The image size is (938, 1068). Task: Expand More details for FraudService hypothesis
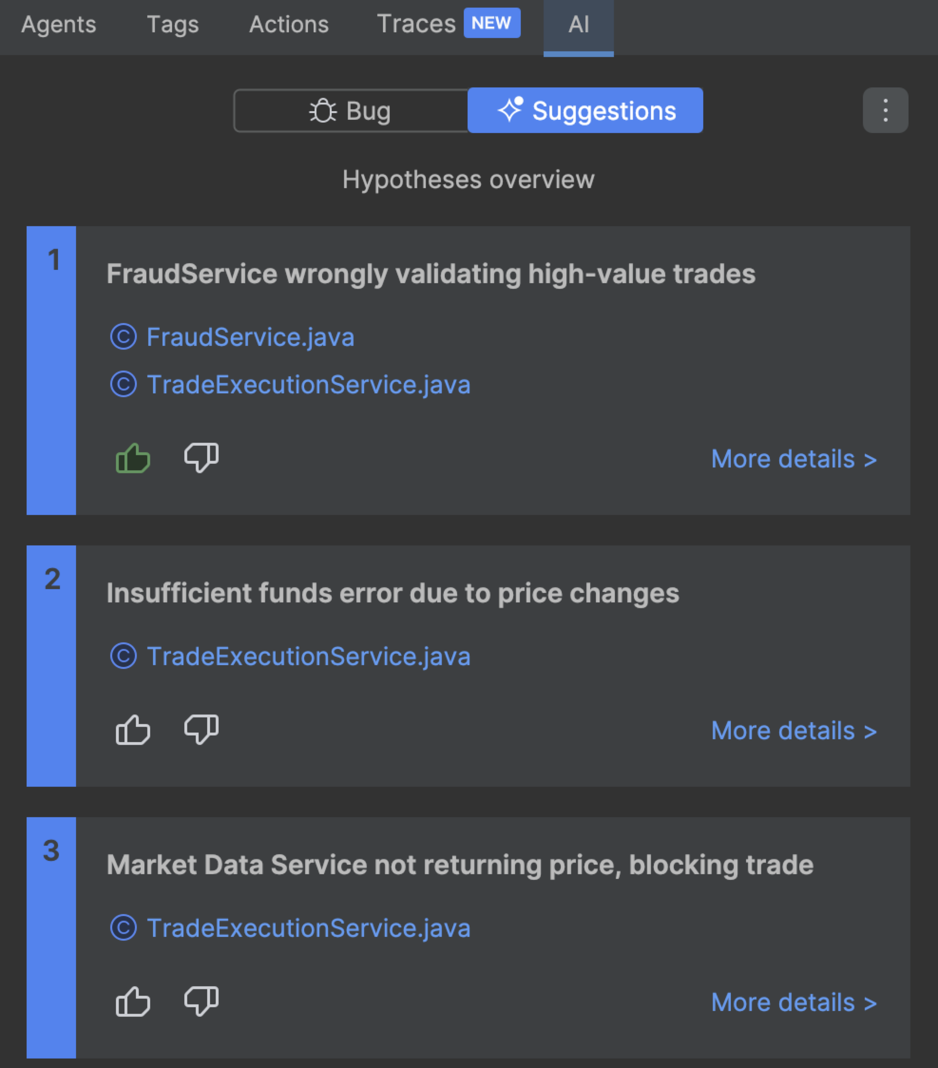pos(793,459)
